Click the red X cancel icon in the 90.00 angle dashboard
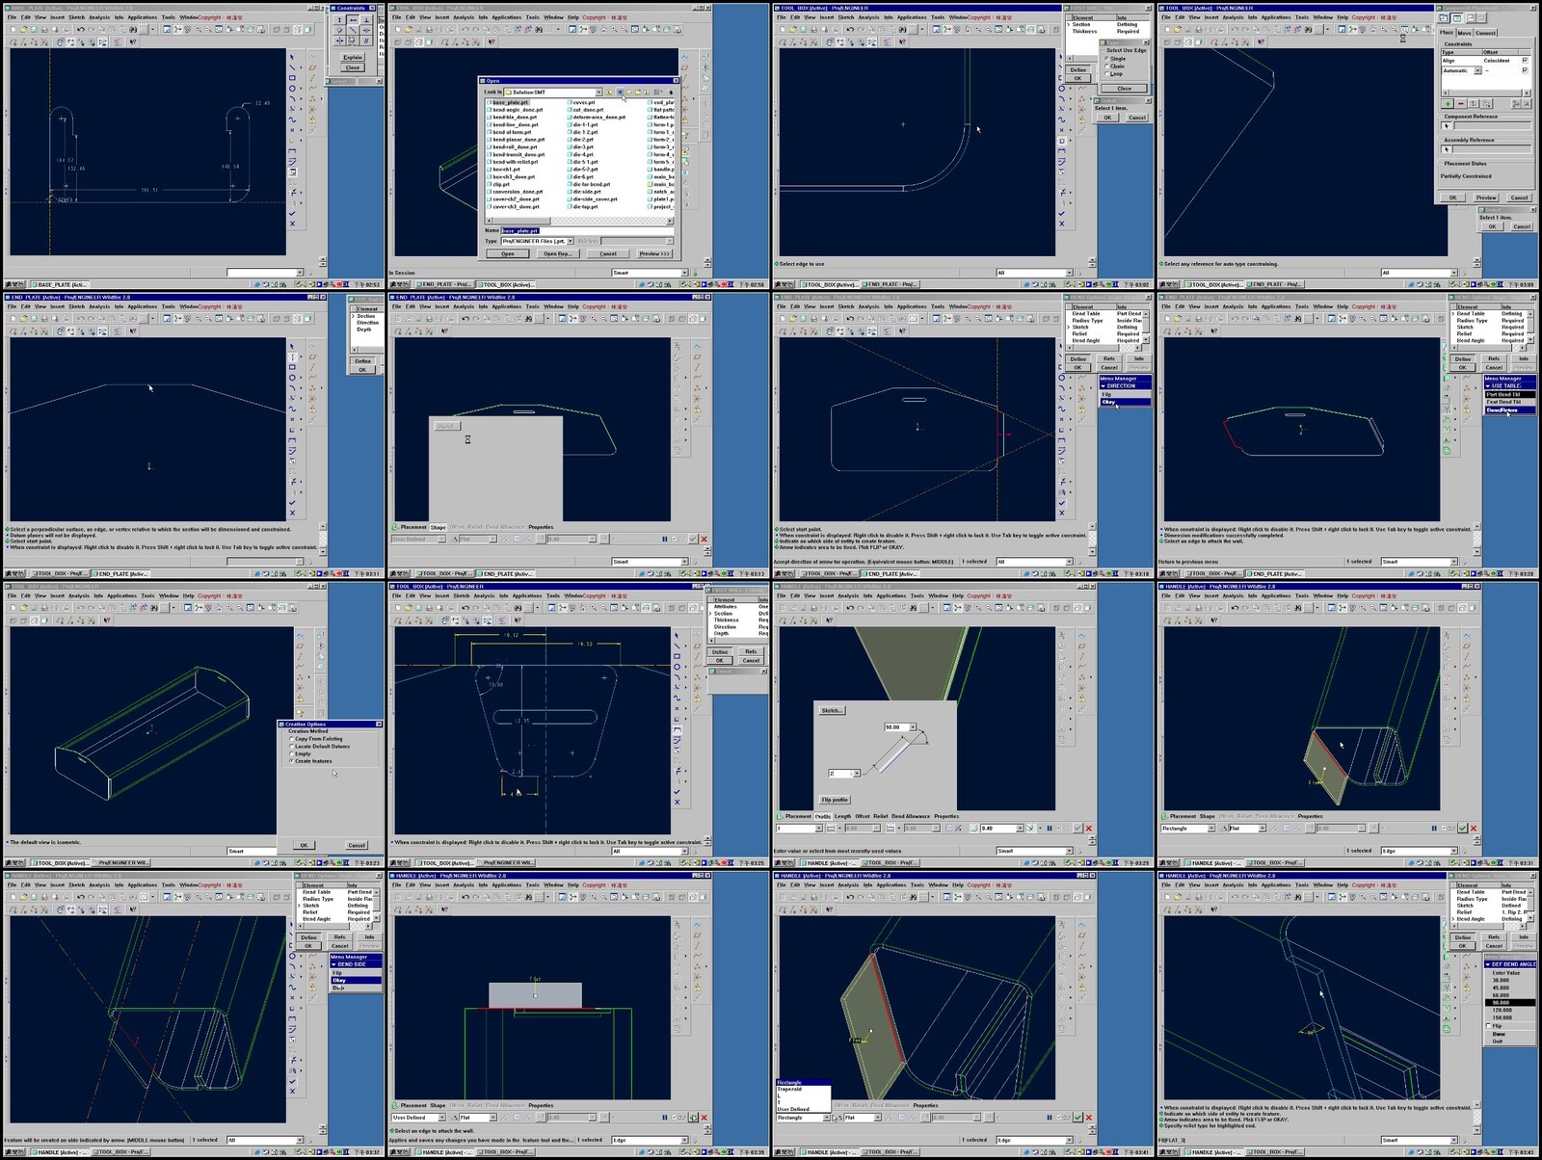This screenshot has width=1542, height=1160. [1089, 829]
